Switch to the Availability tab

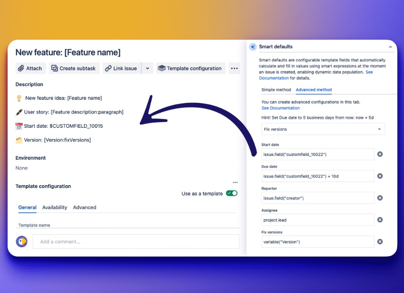click(x=55, y=207)
